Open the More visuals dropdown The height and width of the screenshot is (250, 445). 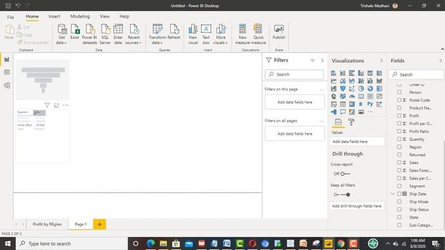click(220, 34)
